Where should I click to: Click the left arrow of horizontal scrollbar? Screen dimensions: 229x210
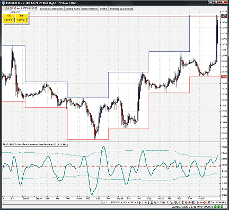4,202
